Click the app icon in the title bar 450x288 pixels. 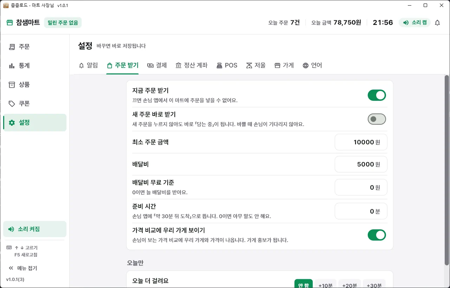[6, 5]
